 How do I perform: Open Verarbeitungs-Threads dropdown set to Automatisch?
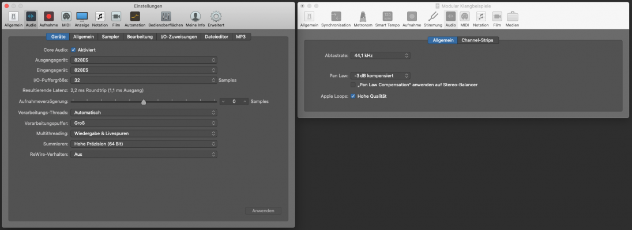click(144, 113)
